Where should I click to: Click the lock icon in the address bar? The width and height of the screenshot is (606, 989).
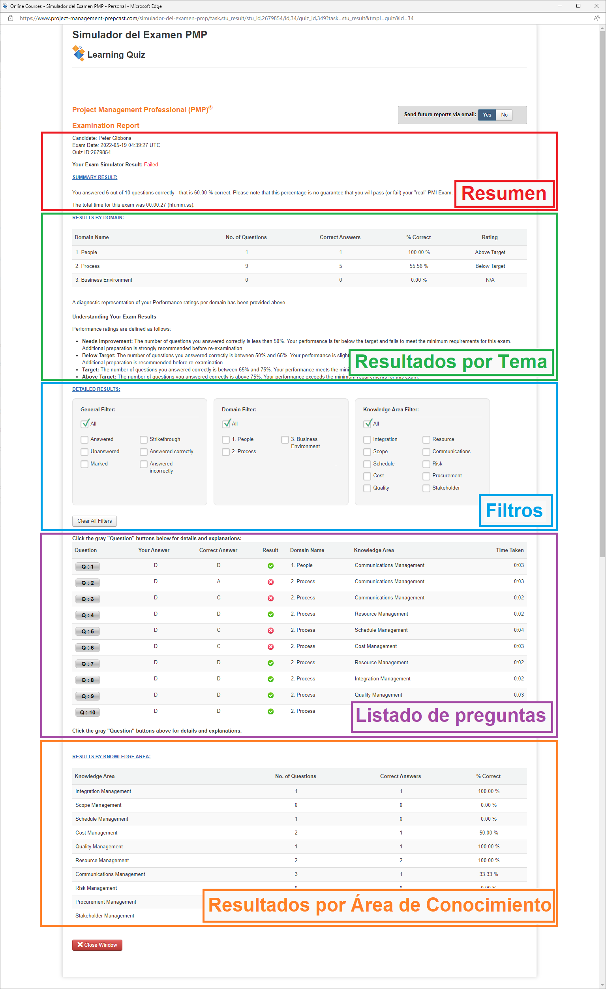pos(11,18)
